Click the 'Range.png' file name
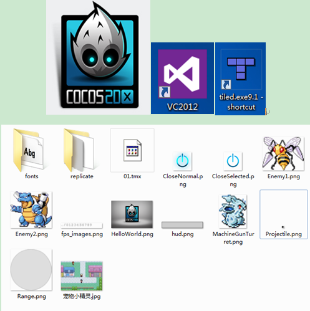Viewport: 310px width, 311px height. coord(32,296)
